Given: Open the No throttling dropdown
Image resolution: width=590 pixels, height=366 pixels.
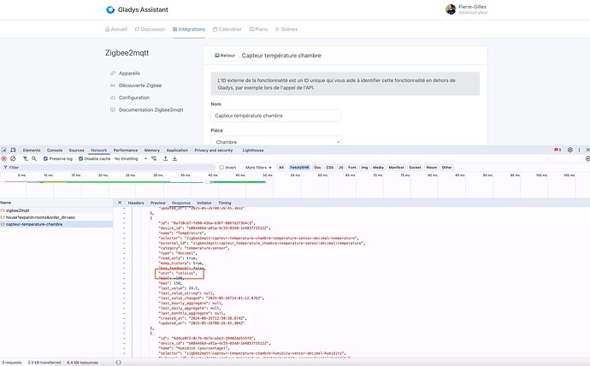Looking at the screenshot, I should click(125, 158).
